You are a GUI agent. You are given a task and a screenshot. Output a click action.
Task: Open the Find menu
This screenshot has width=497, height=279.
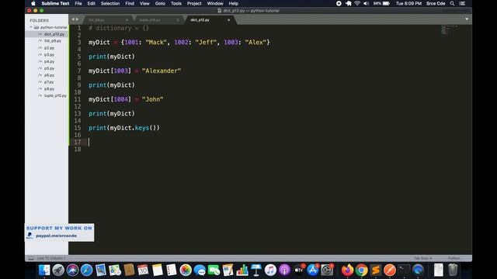click(130, 3)
